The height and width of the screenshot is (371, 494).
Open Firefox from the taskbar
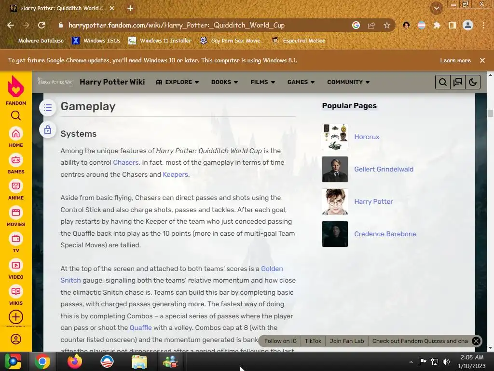(x=74, y=361)
